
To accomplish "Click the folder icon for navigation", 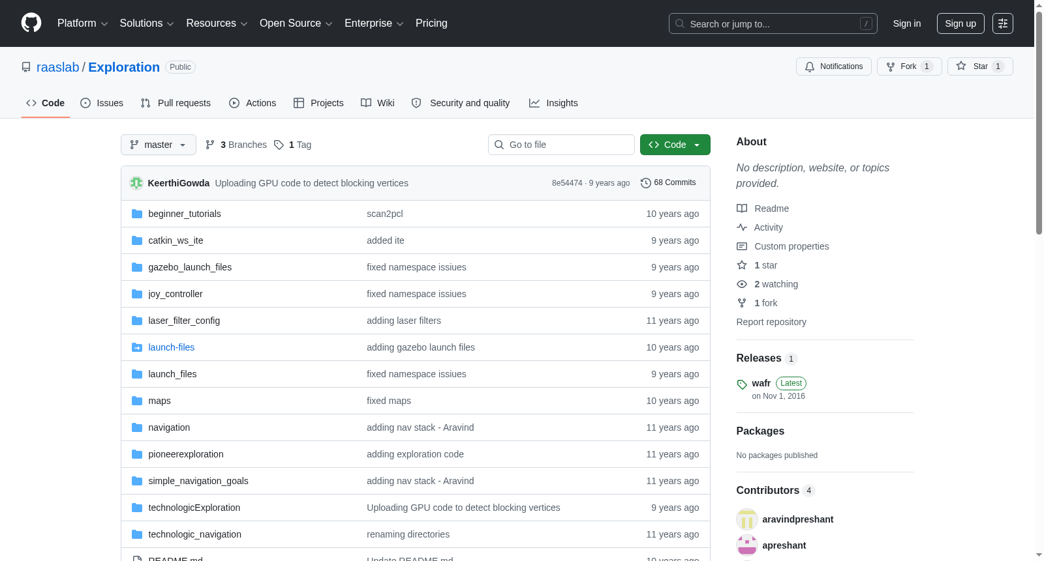I will (x=137, y=427).
